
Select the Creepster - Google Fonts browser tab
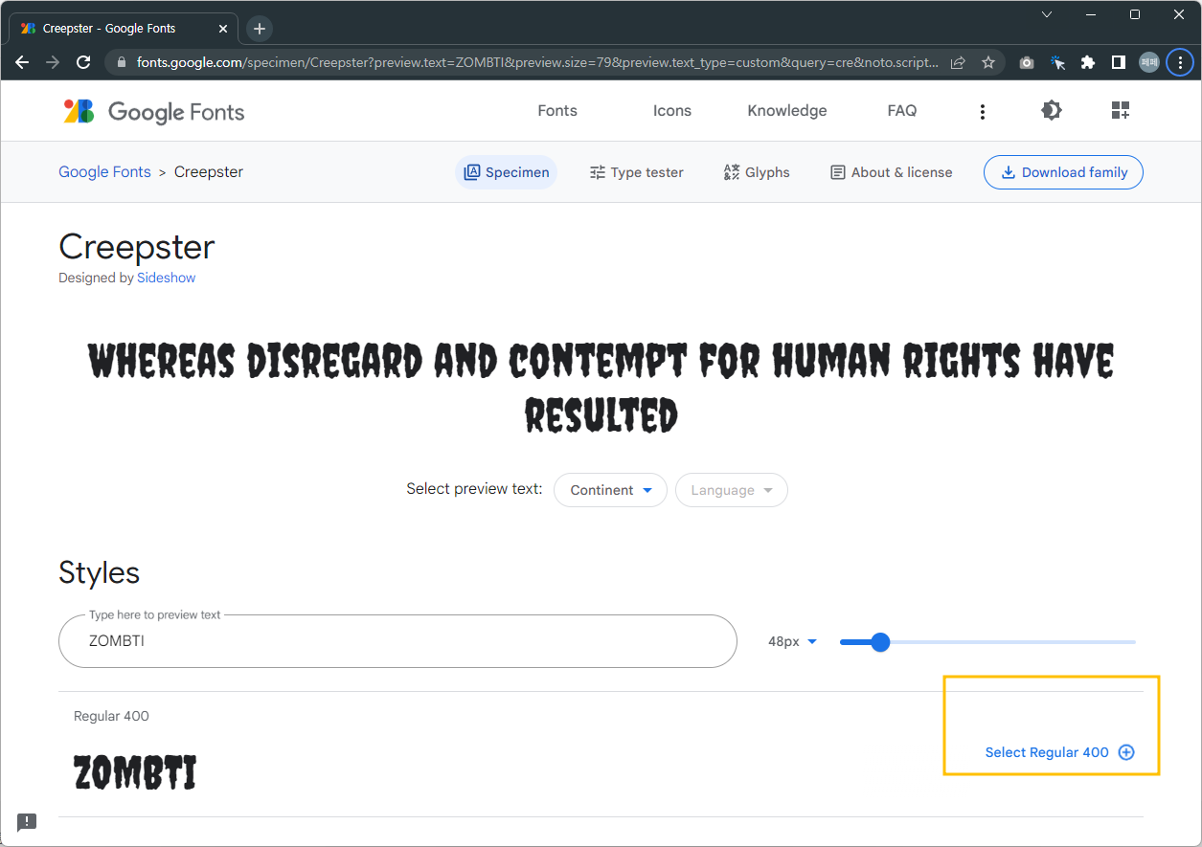pos(125,29)
